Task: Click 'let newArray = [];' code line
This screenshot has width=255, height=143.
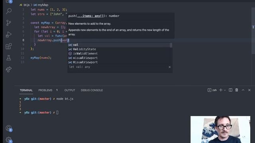Action: tap(50, 27)
